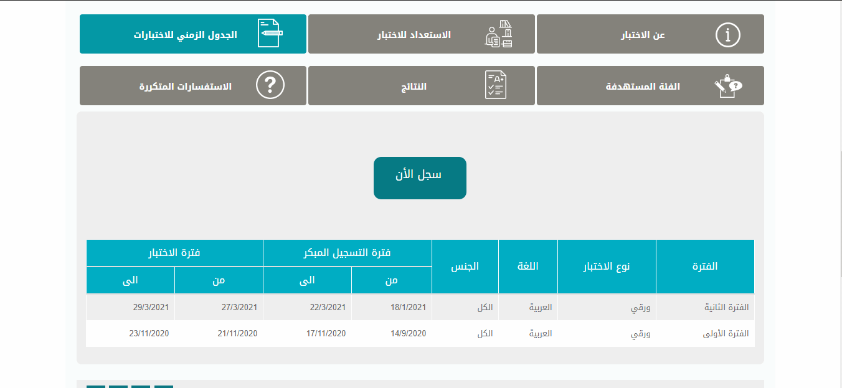The width and height of the screenshot is (842, 388).
Task: Open the الاستفسارات المتكررة tab
Action: click(193, 86)
